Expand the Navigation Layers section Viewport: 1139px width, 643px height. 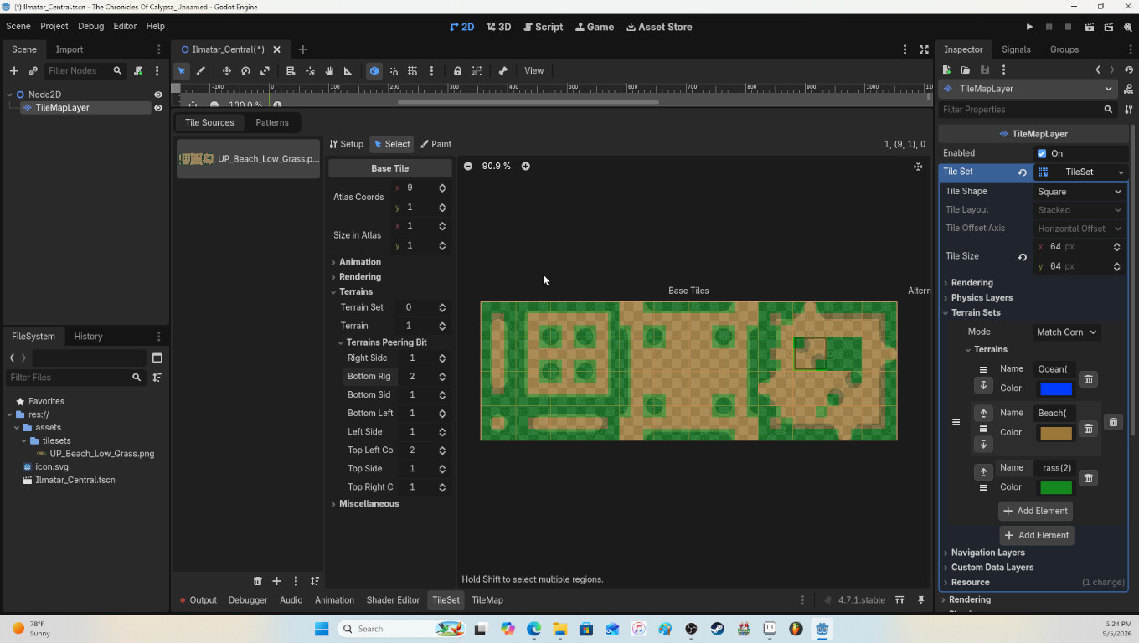point(987,553)
